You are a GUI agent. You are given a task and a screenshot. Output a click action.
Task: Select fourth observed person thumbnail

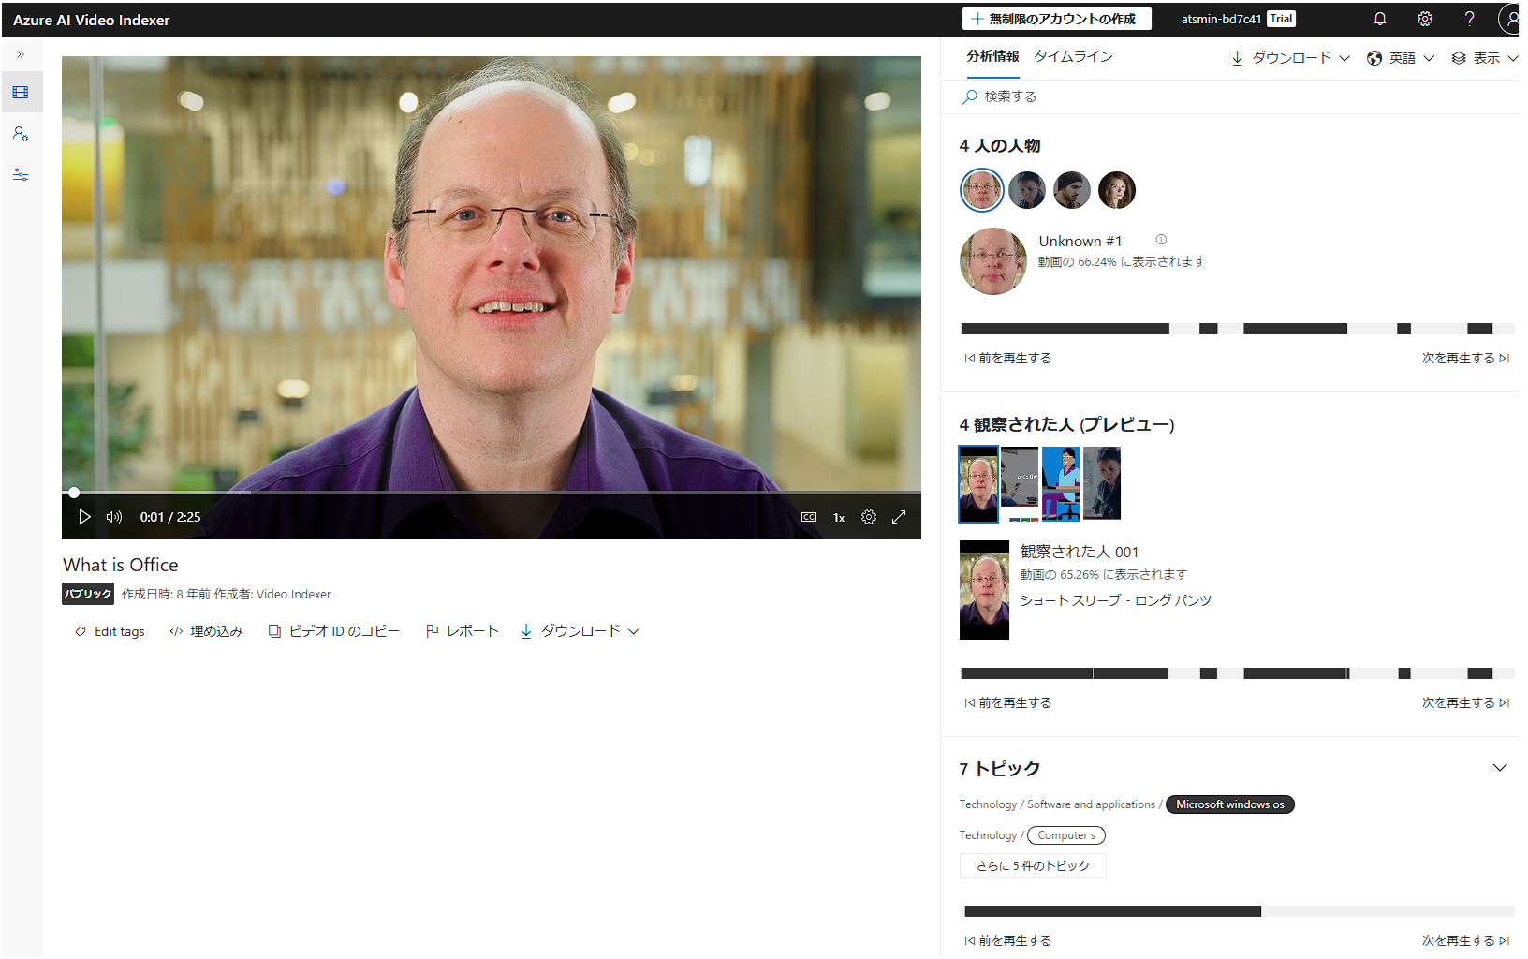pos(1102,484)
